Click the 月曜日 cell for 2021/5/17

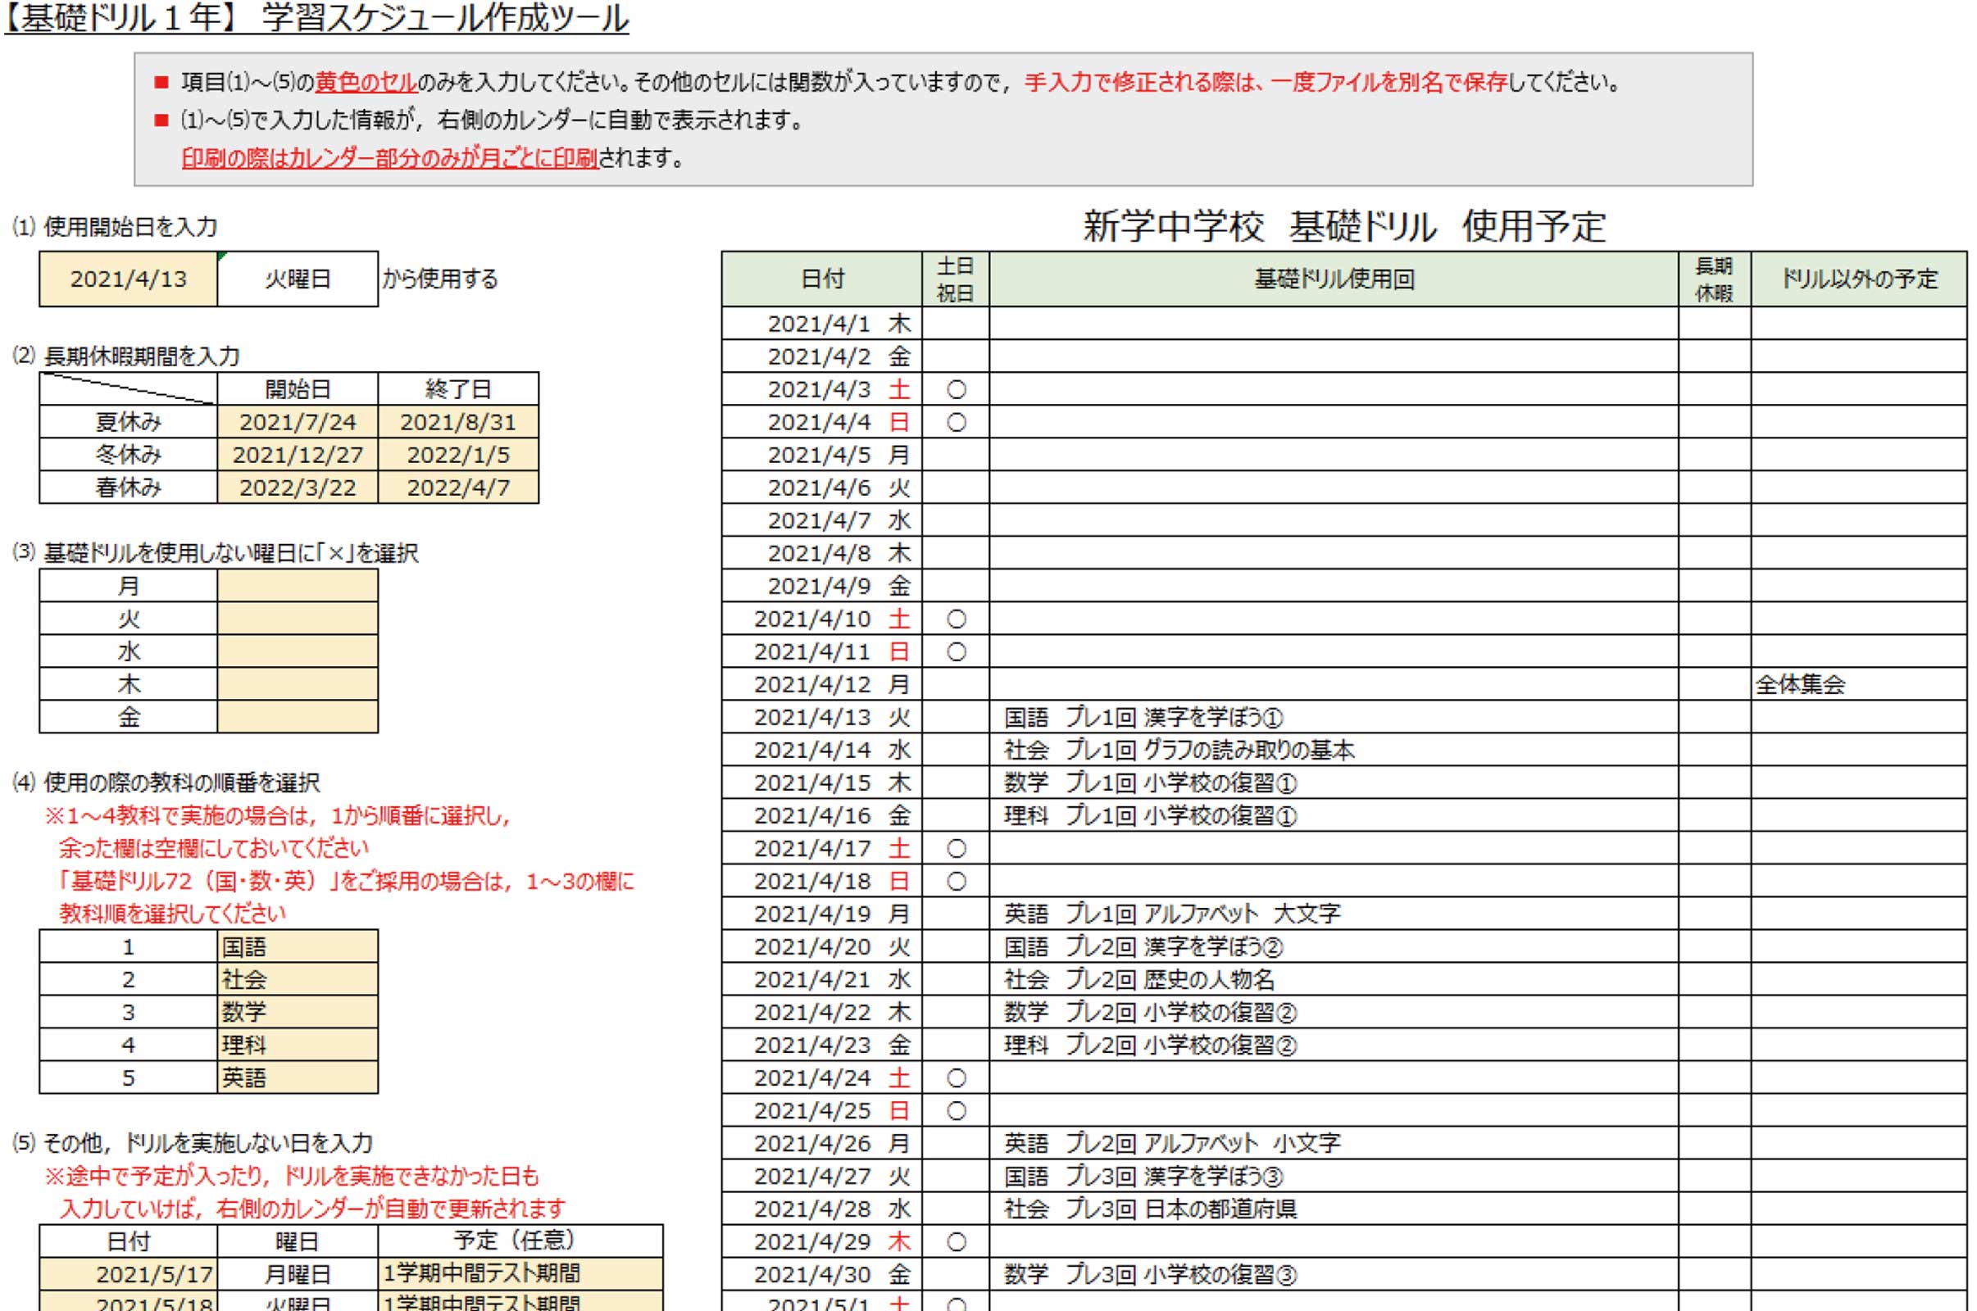[298, 1273]
